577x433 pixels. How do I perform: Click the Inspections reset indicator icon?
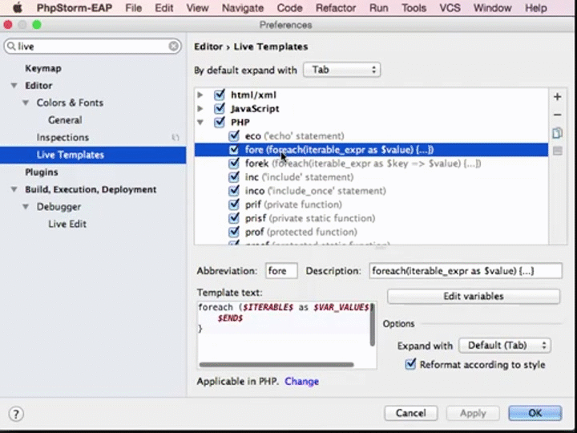tap(176, 137)
